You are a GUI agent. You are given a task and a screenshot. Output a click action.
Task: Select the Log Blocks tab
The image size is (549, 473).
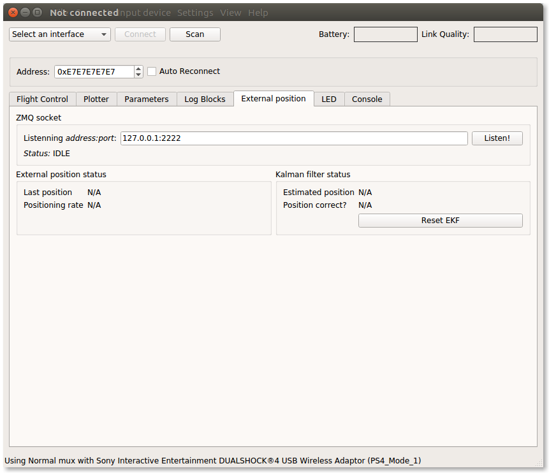point(205,99)
